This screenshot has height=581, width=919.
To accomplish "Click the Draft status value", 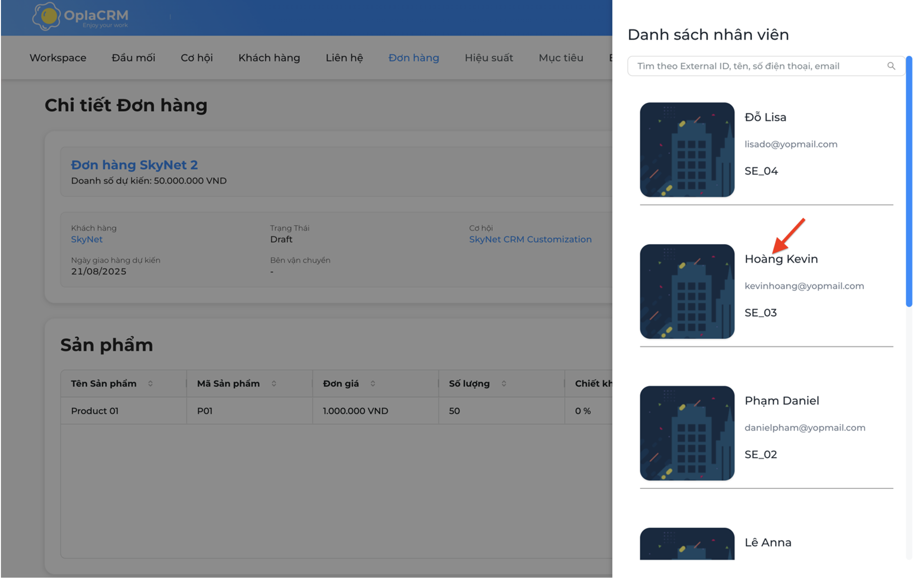I will point(282,240).
